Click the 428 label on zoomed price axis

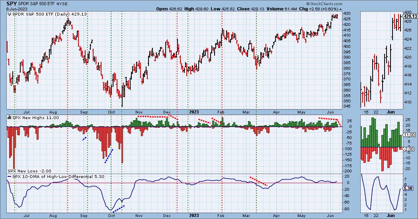pos(408,21)
